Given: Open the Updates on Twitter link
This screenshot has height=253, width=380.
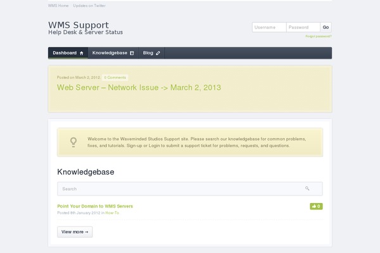Looking at the screenshot, I should [89, 6].
